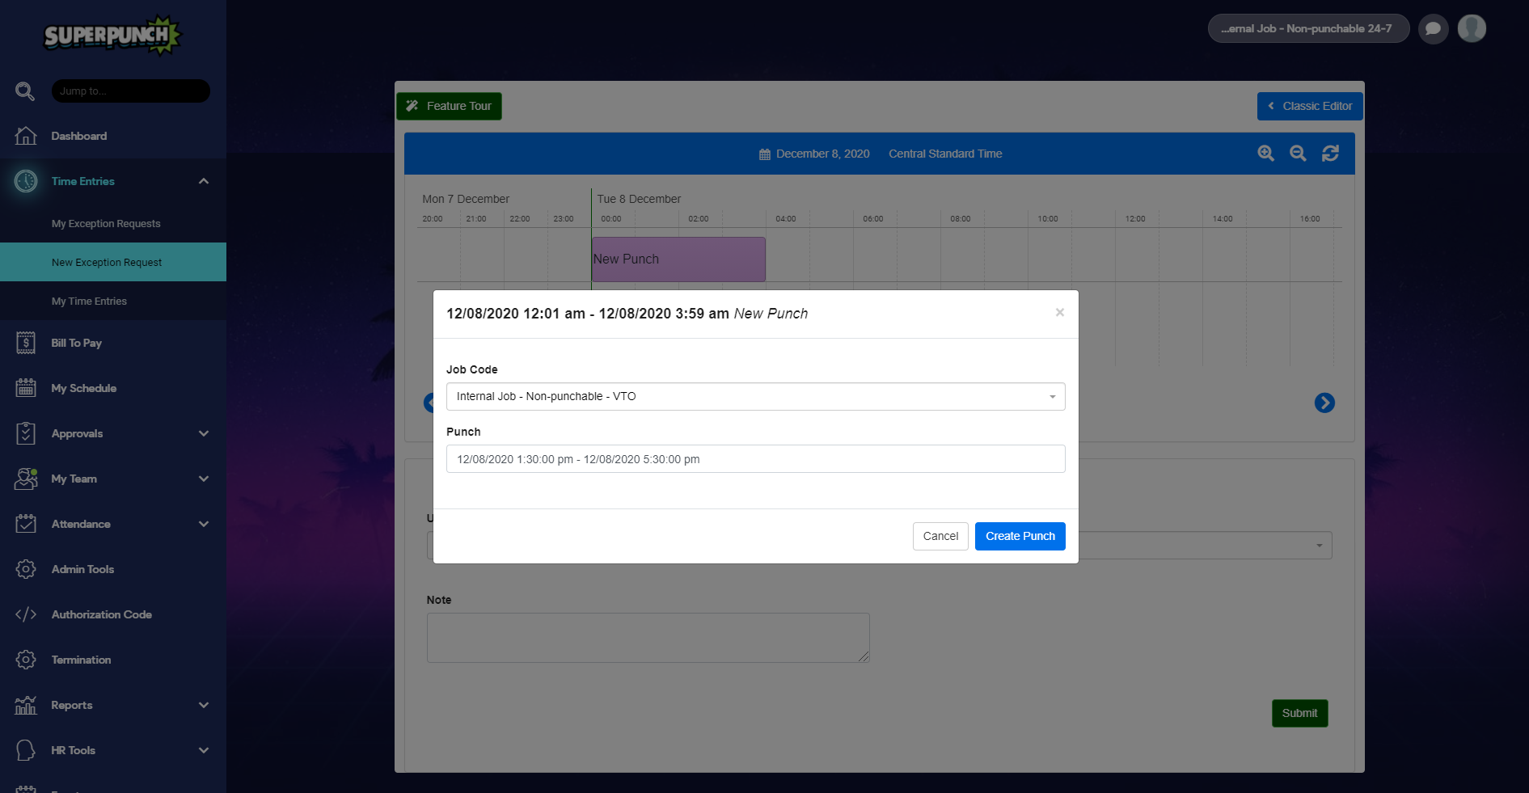Viewport: 1529px width, 793px height.
Task: Click the refresh timeline icon
Action: (x=1330, y=154)
